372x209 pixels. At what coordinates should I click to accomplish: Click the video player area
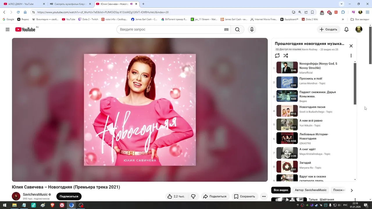click(140, 110)
